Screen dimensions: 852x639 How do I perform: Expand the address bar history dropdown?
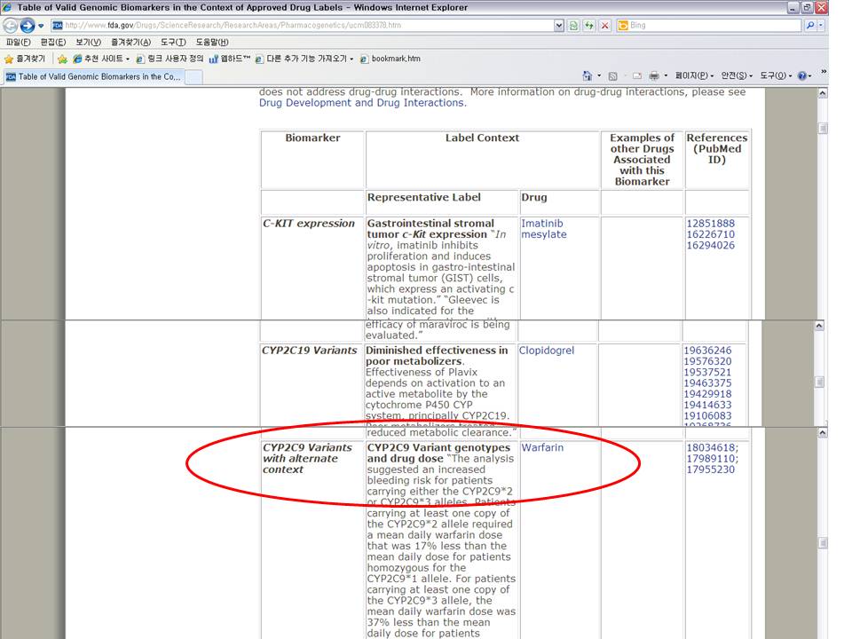pos(558,26)
